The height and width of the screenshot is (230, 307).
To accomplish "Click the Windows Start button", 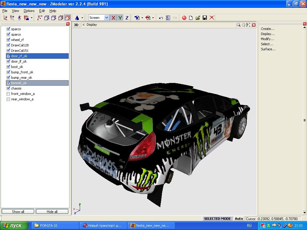I will pyautogui.click(x=14, y=226).
